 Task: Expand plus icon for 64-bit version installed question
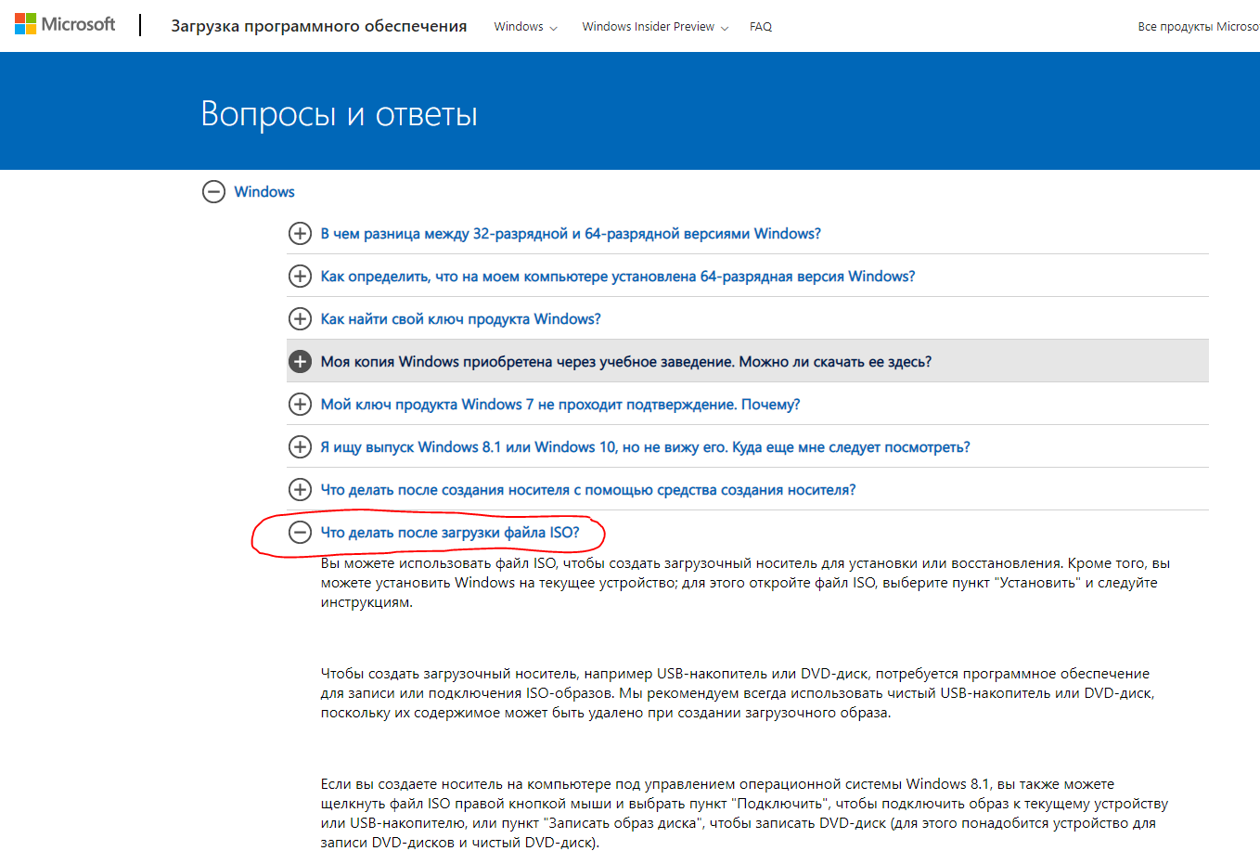click(300, 277)
